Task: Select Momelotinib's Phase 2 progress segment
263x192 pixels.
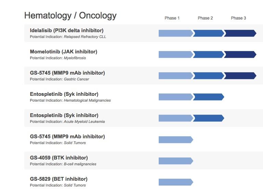Action: 208,54
